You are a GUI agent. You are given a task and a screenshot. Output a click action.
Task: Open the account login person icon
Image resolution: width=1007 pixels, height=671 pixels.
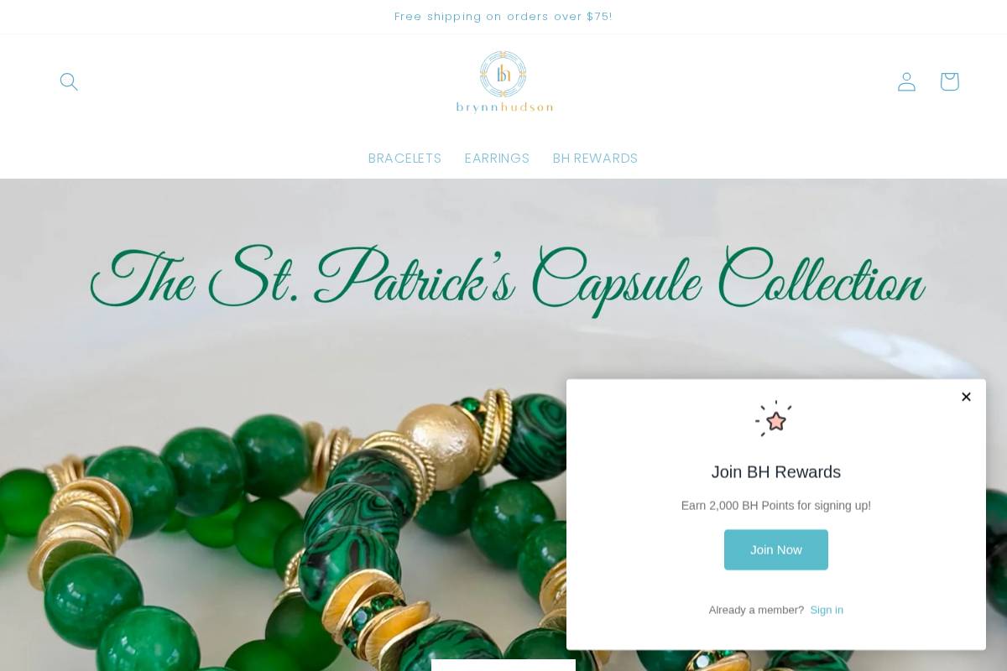pyautogui.click(x=906, y=81)
